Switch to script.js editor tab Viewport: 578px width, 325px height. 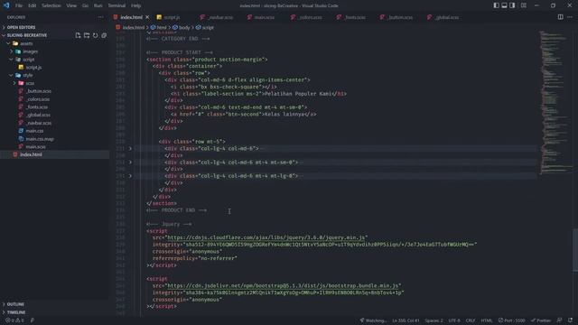click(x=172, y=17)
